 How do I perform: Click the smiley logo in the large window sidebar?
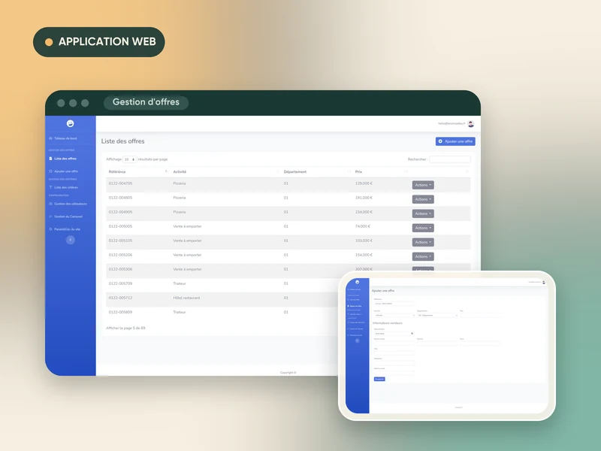[70, 123]
